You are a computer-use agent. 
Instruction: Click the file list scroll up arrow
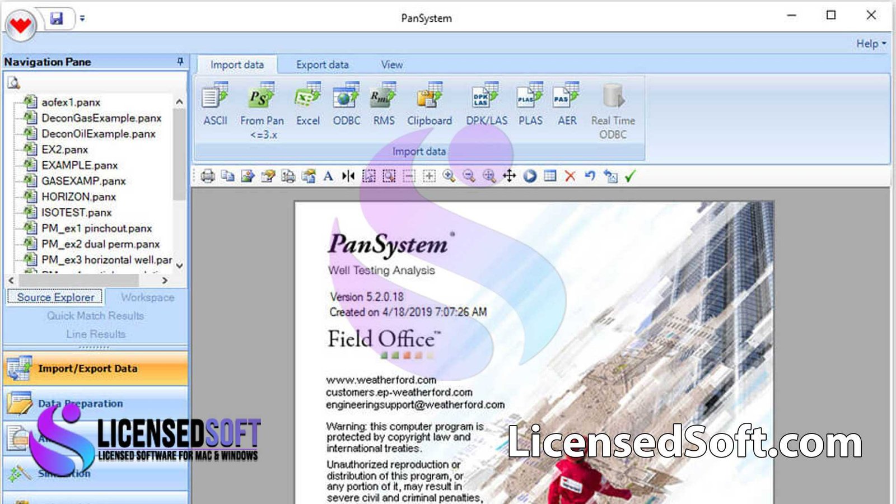(x=179, y=102)
